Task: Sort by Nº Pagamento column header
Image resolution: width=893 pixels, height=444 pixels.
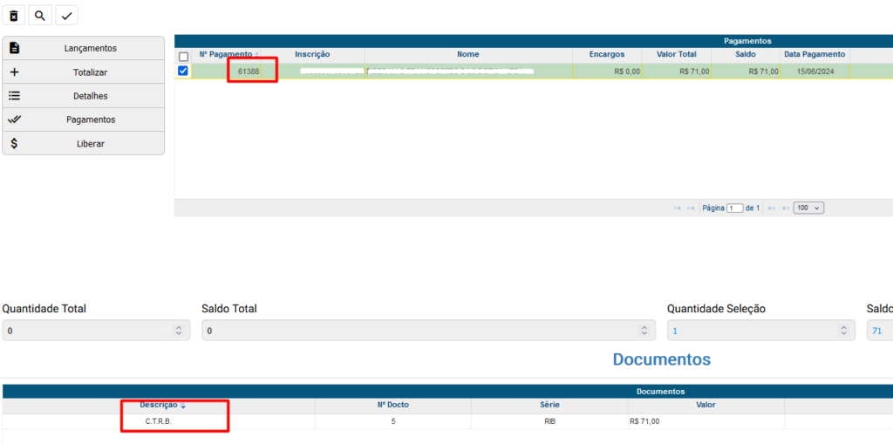Action: coord(226,54)
